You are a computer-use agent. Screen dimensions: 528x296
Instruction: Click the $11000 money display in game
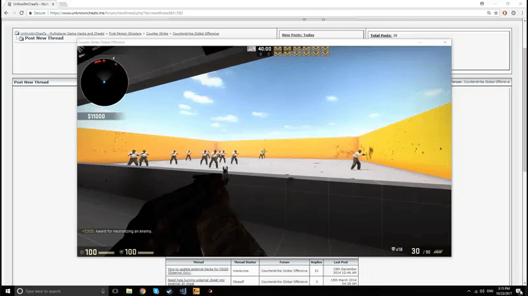96,116
